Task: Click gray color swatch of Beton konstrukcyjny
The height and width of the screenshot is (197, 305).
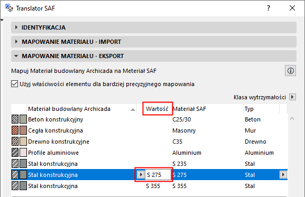Action: click(x=23, y=119)
